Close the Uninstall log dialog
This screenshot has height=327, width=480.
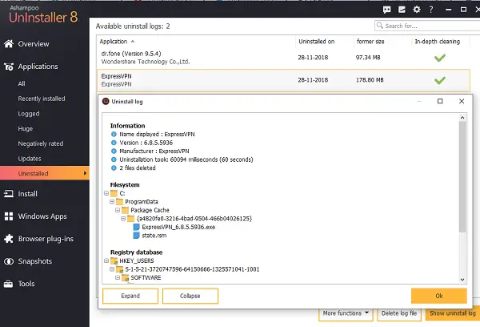[x=462, y=101]
